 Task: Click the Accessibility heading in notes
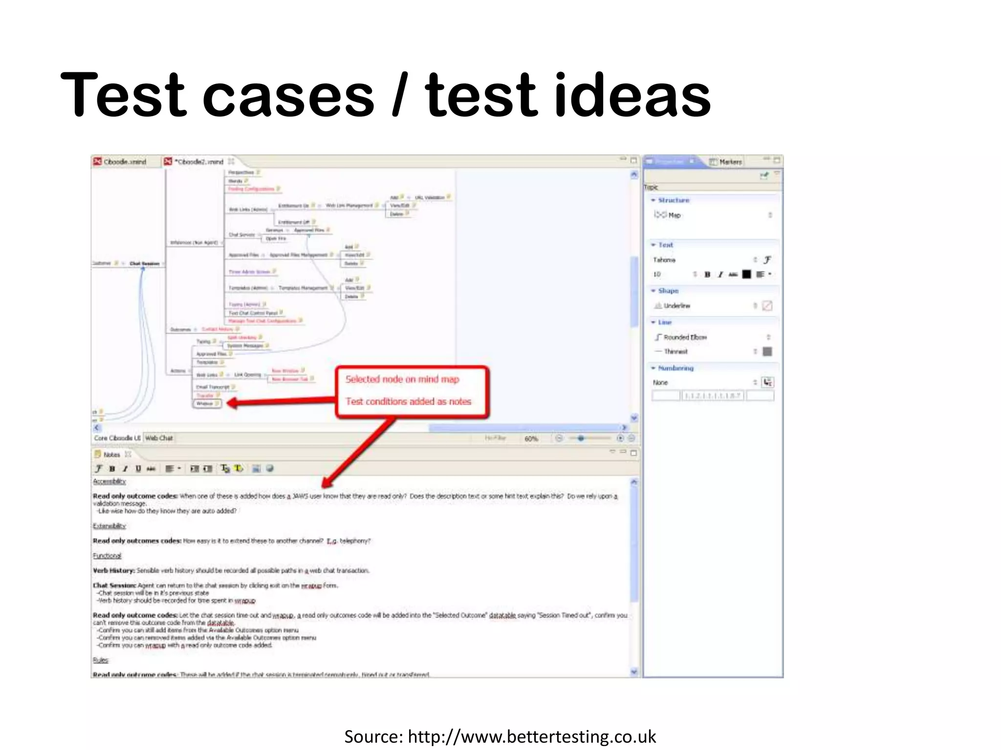[109, 481]
